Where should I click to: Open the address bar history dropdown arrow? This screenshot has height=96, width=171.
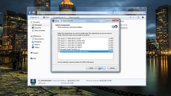108,13
